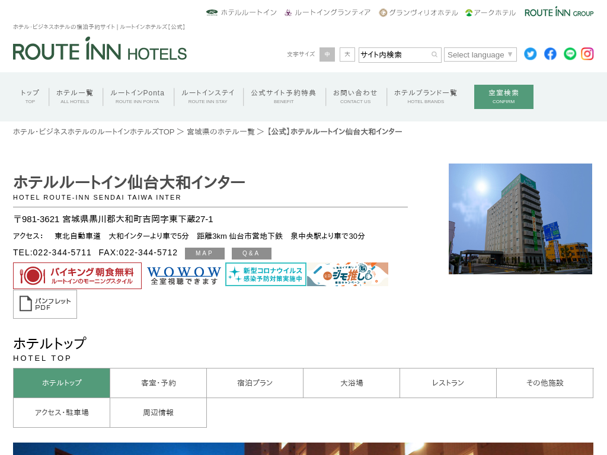Click the TEL:022-344-5711 text
The width and height of the screenshot is (607, 455).
click(52, 252)
